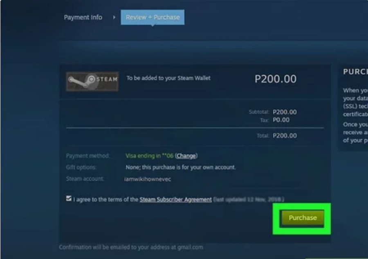Click the Payment method label
Screen dimensions: 368x259
click(88, 156)
